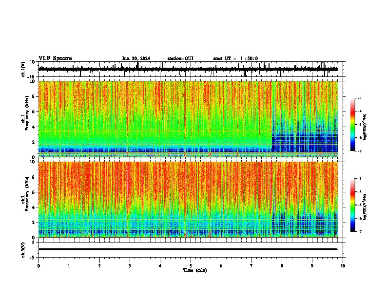
Task: Click the "VLF Spectra" title text
Action: click(x=55, y=58)
